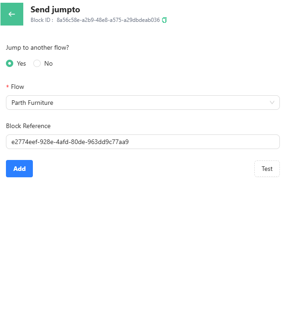
Task: Click the e2774eef reference text in field
Action: [70, 142]
